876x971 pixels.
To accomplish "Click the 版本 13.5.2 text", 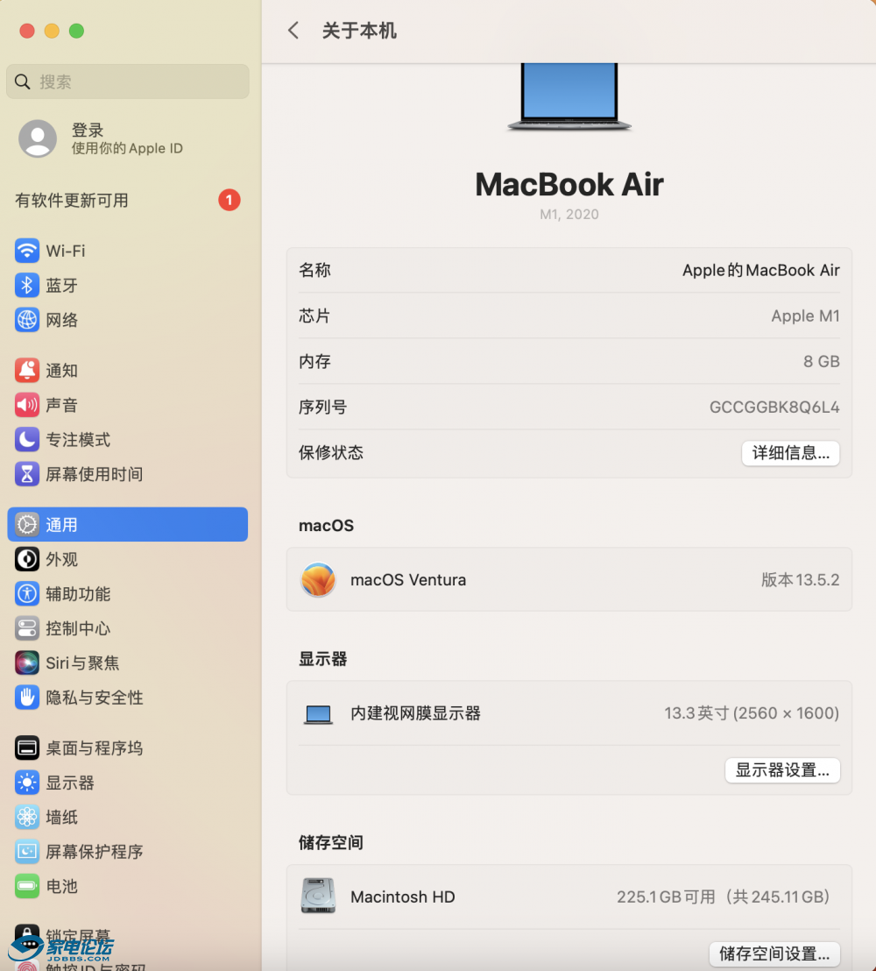I will 800,580.
